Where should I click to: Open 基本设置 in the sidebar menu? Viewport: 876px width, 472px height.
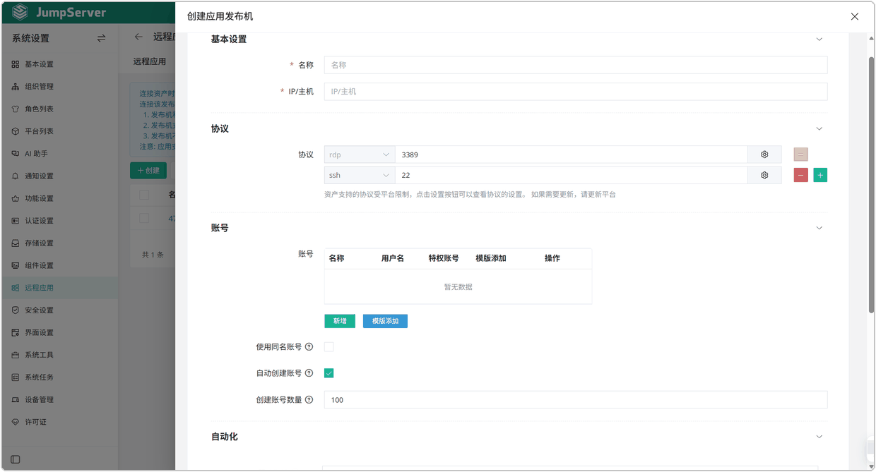tap(59, 64)
